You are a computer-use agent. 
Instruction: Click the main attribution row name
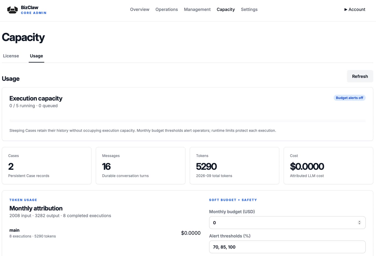pyautogui.click(x=15, y=230)
